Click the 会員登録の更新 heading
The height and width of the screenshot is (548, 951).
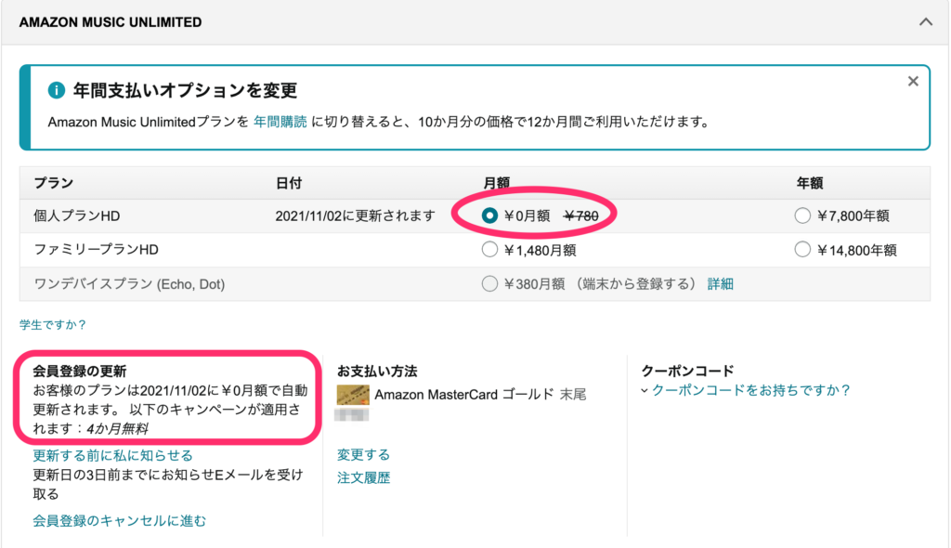80,371
